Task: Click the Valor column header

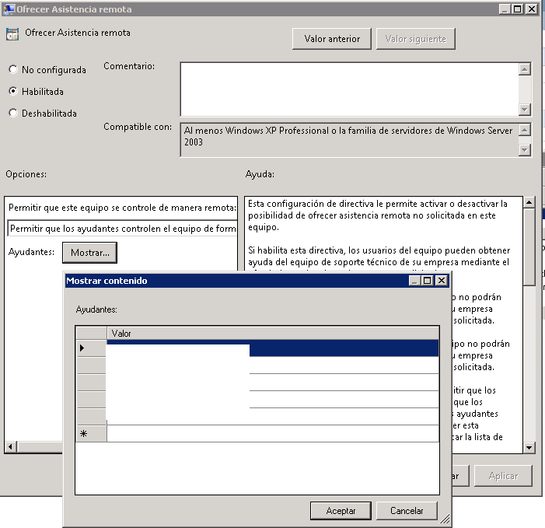Action: [x=272, y=333]
